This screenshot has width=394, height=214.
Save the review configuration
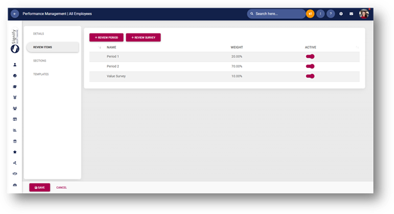pyautogui.click(x=40, y=188)
